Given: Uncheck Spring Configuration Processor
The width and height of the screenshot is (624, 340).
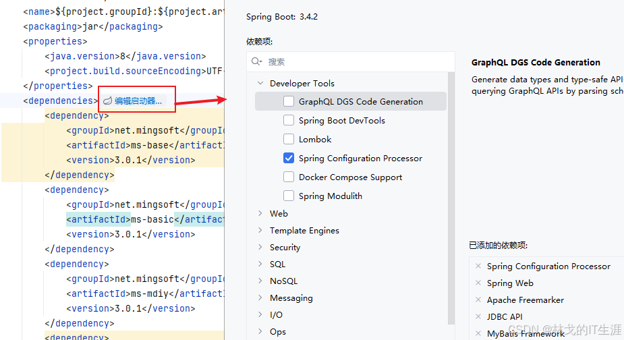Looking at the screenshot, I should pyautogui.click(x=289, y=158).
